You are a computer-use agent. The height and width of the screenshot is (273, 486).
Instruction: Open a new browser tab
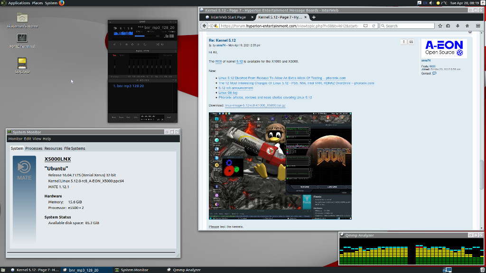point(314,18)
